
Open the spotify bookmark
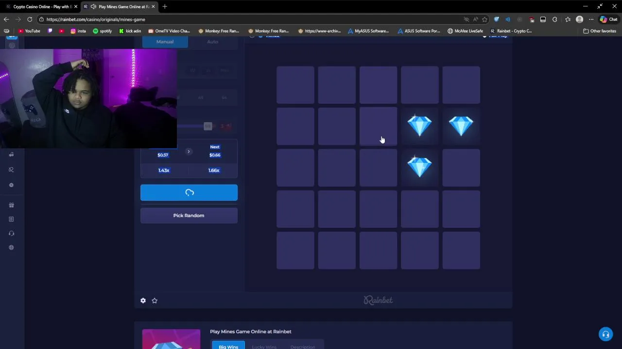coord(102,31)
